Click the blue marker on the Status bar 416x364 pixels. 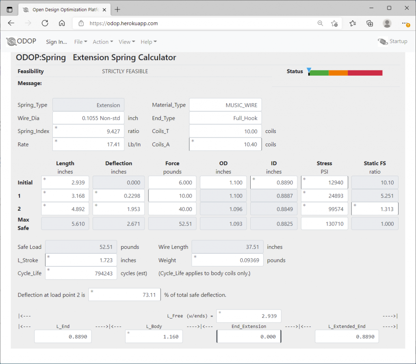tap(309, 70)
